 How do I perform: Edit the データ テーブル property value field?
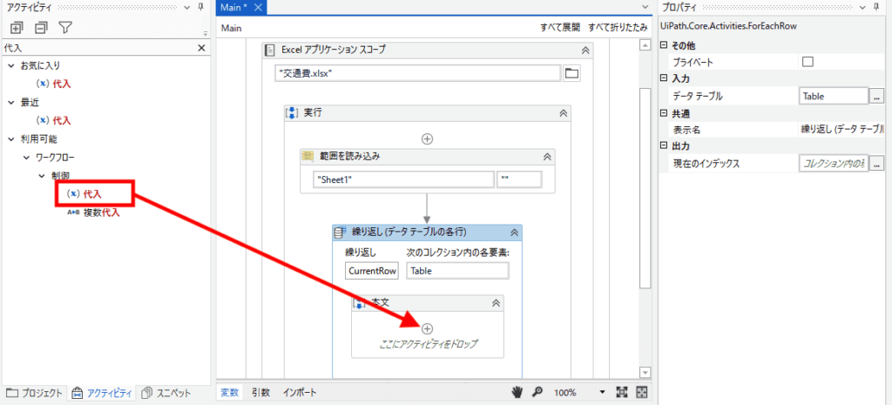834,96
